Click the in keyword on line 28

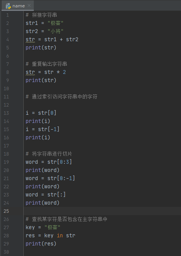click(x=60, y=235)
